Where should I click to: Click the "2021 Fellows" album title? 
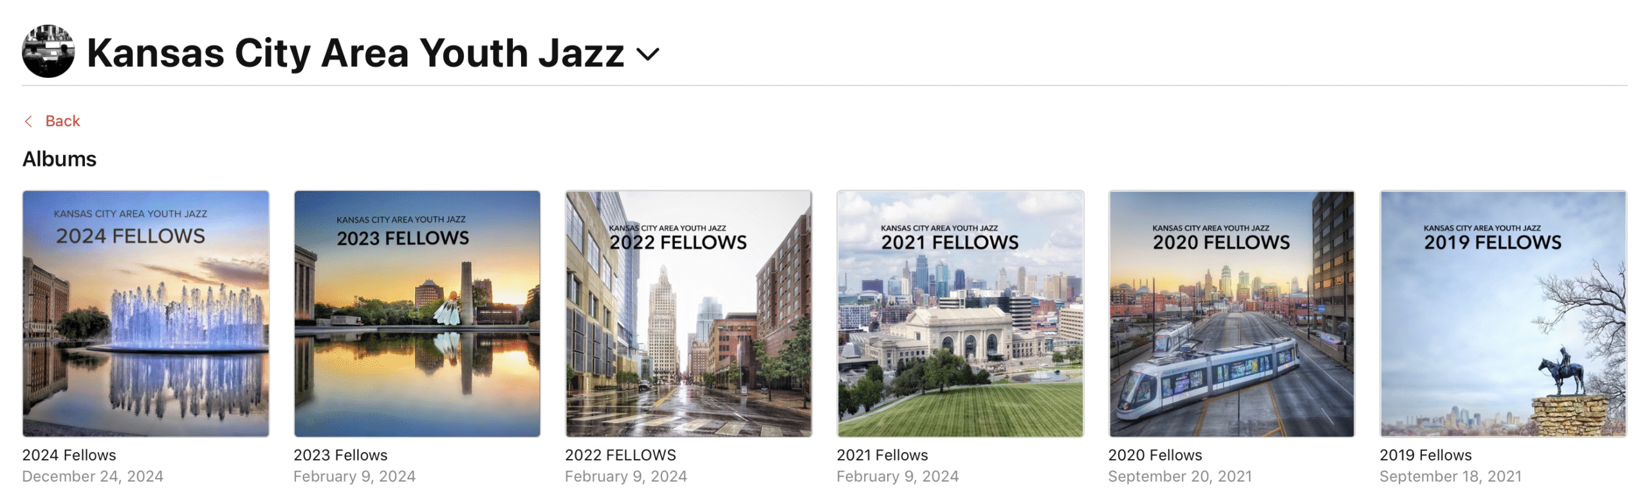click(882, 455)
